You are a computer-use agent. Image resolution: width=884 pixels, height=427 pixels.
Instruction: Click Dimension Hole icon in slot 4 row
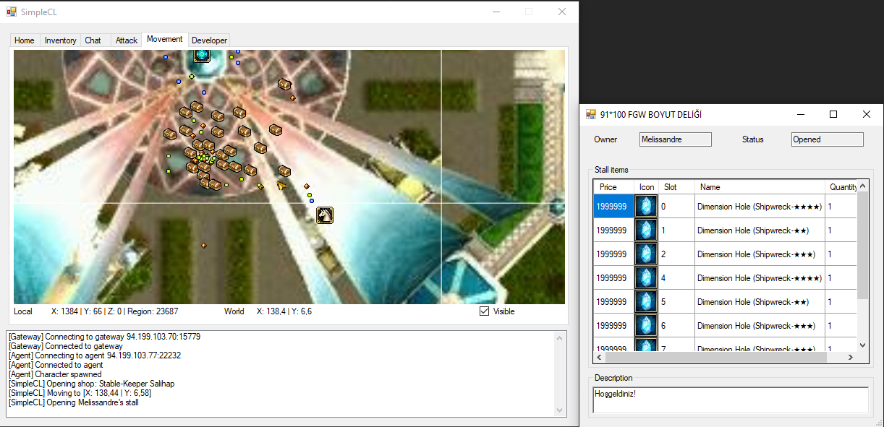point(646,277)
